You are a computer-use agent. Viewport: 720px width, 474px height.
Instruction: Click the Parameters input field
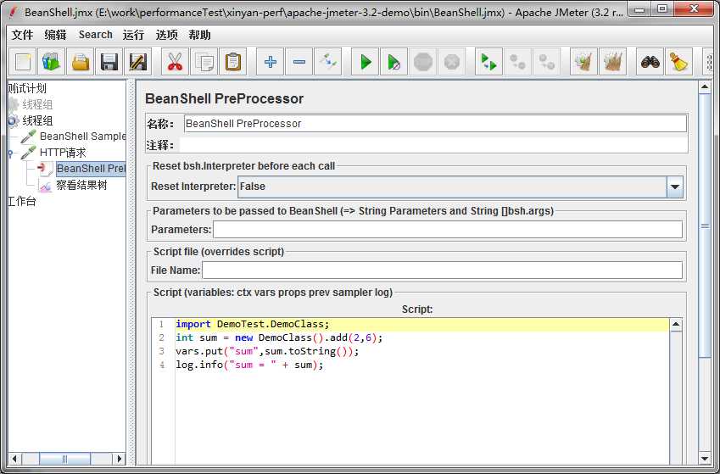[x=447, y=230]
